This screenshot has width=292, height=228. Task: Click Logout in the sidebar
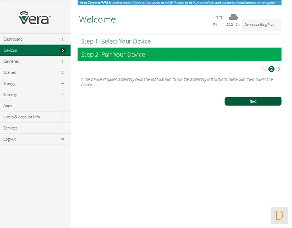(x=35, y=139)
